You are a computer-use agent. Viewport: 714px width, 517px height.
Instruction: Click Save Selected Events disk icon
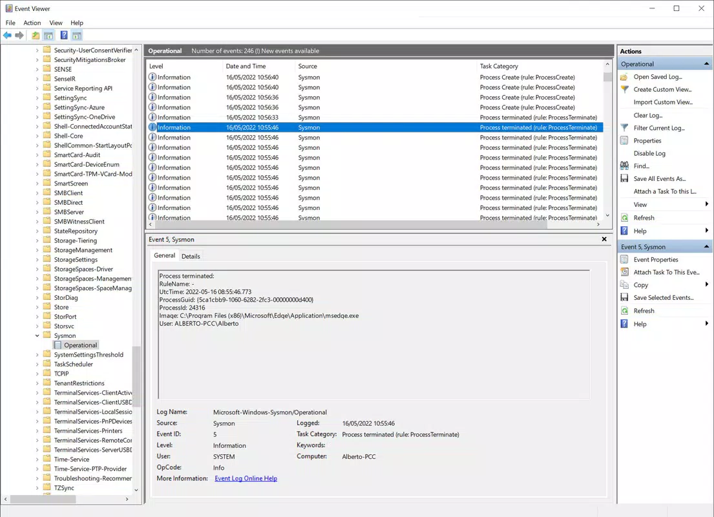pos(624,297)
